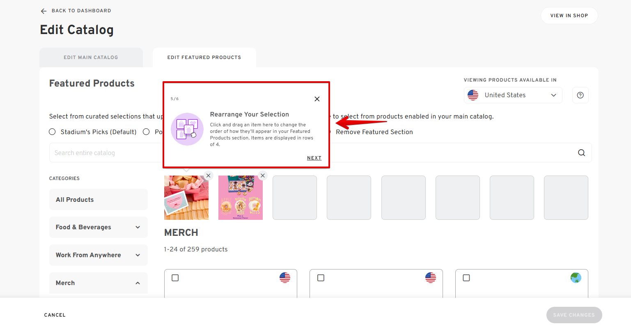Viewport: 631px width, 331px height.
Task: Remove the donut box featured product
Action: point(263,176)
